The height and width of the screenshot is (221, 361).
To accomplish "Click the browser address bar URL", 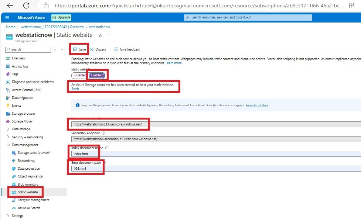I will pyautogui.click(x=199, y=6).
